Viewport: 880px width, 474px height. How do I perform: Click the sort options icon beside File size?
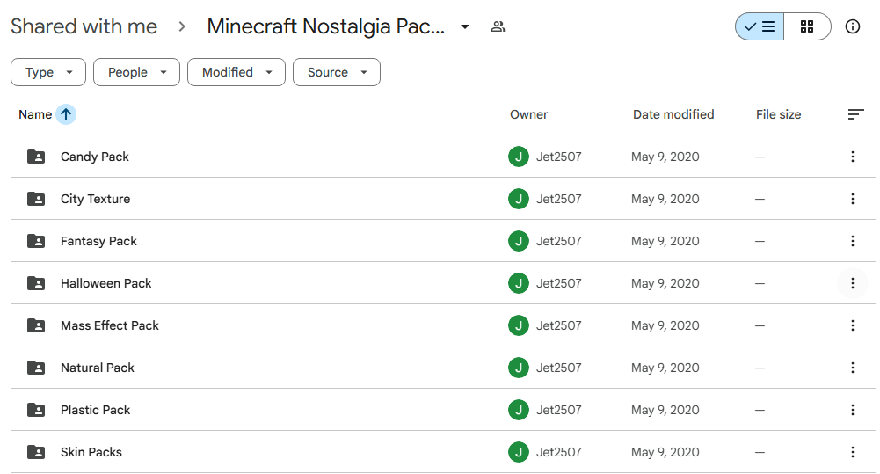(855, 114)
